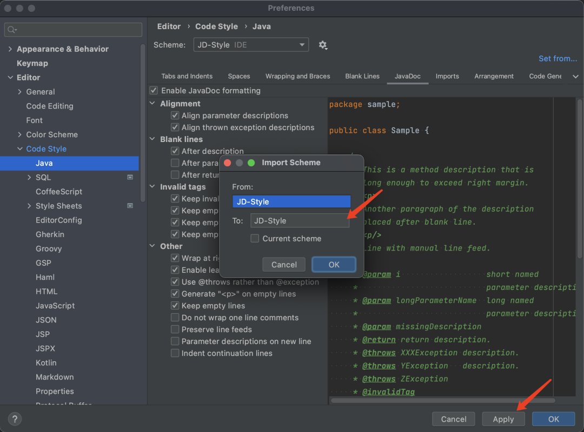Collapse the Other options section
The width and height of the screenshot is (584, 432).
coord(152,246)
